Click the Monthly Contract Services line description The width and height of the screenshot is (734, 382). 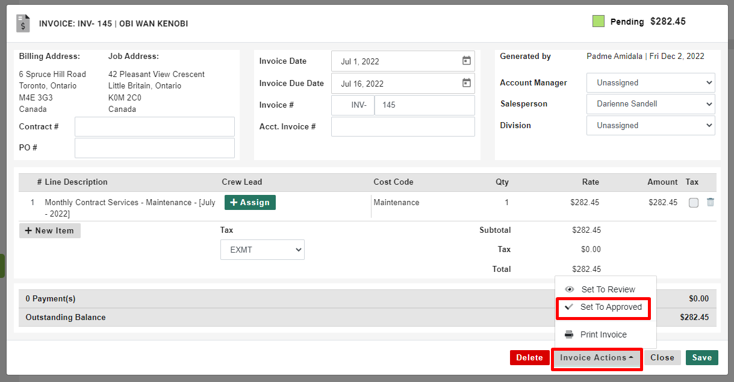click(130, 208)
